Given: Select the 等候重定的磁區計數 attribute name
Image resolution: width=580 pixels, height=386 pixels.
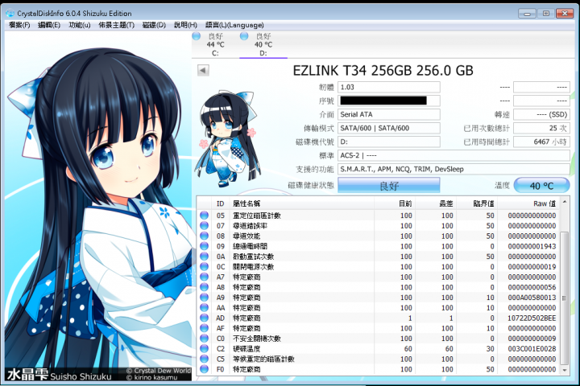Looking at the screenshot, I should coord(263,359).
